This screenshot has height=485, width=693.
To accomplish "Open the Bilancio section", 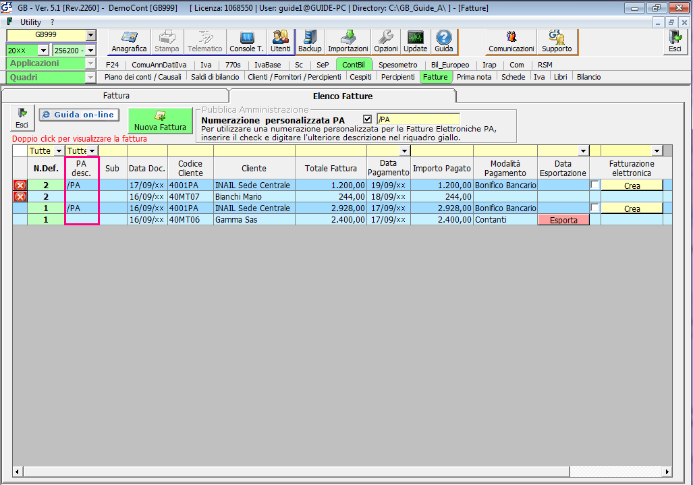I will [x=588, y=77].
